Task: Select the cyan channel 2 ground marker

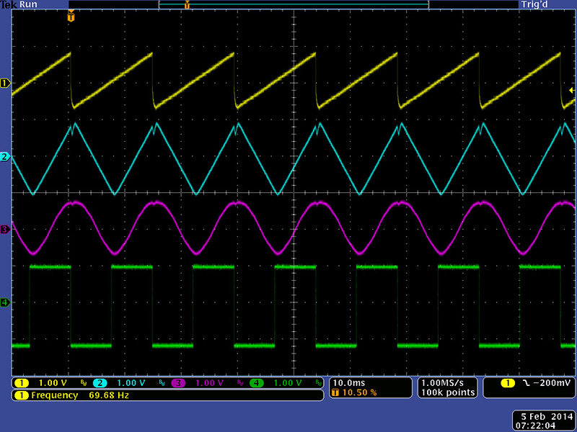Action: pos(5,157)
